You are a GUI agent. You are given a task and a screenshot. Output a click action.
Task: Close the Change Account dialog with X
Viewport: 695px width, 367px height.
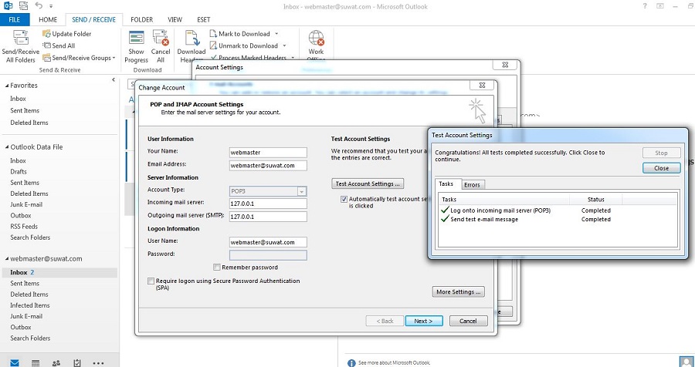coord(482,86)
